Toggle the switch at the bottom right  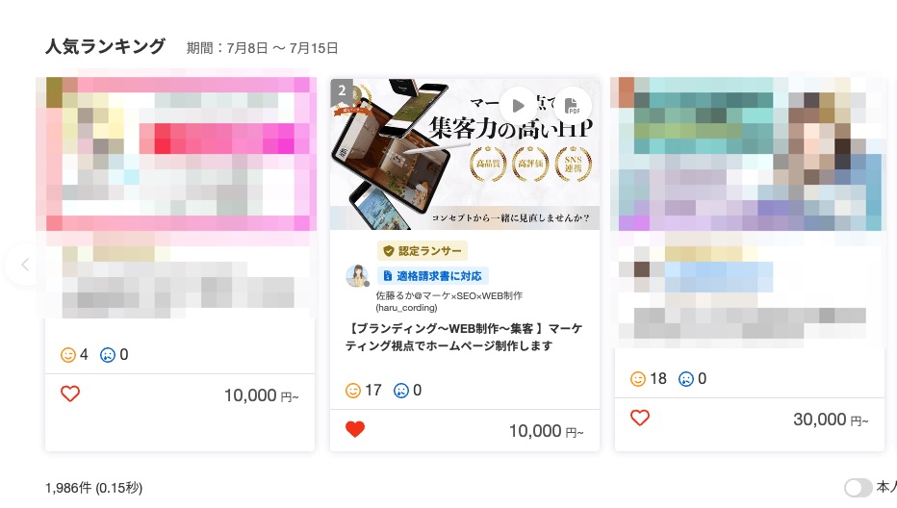(x=858, y=488)
